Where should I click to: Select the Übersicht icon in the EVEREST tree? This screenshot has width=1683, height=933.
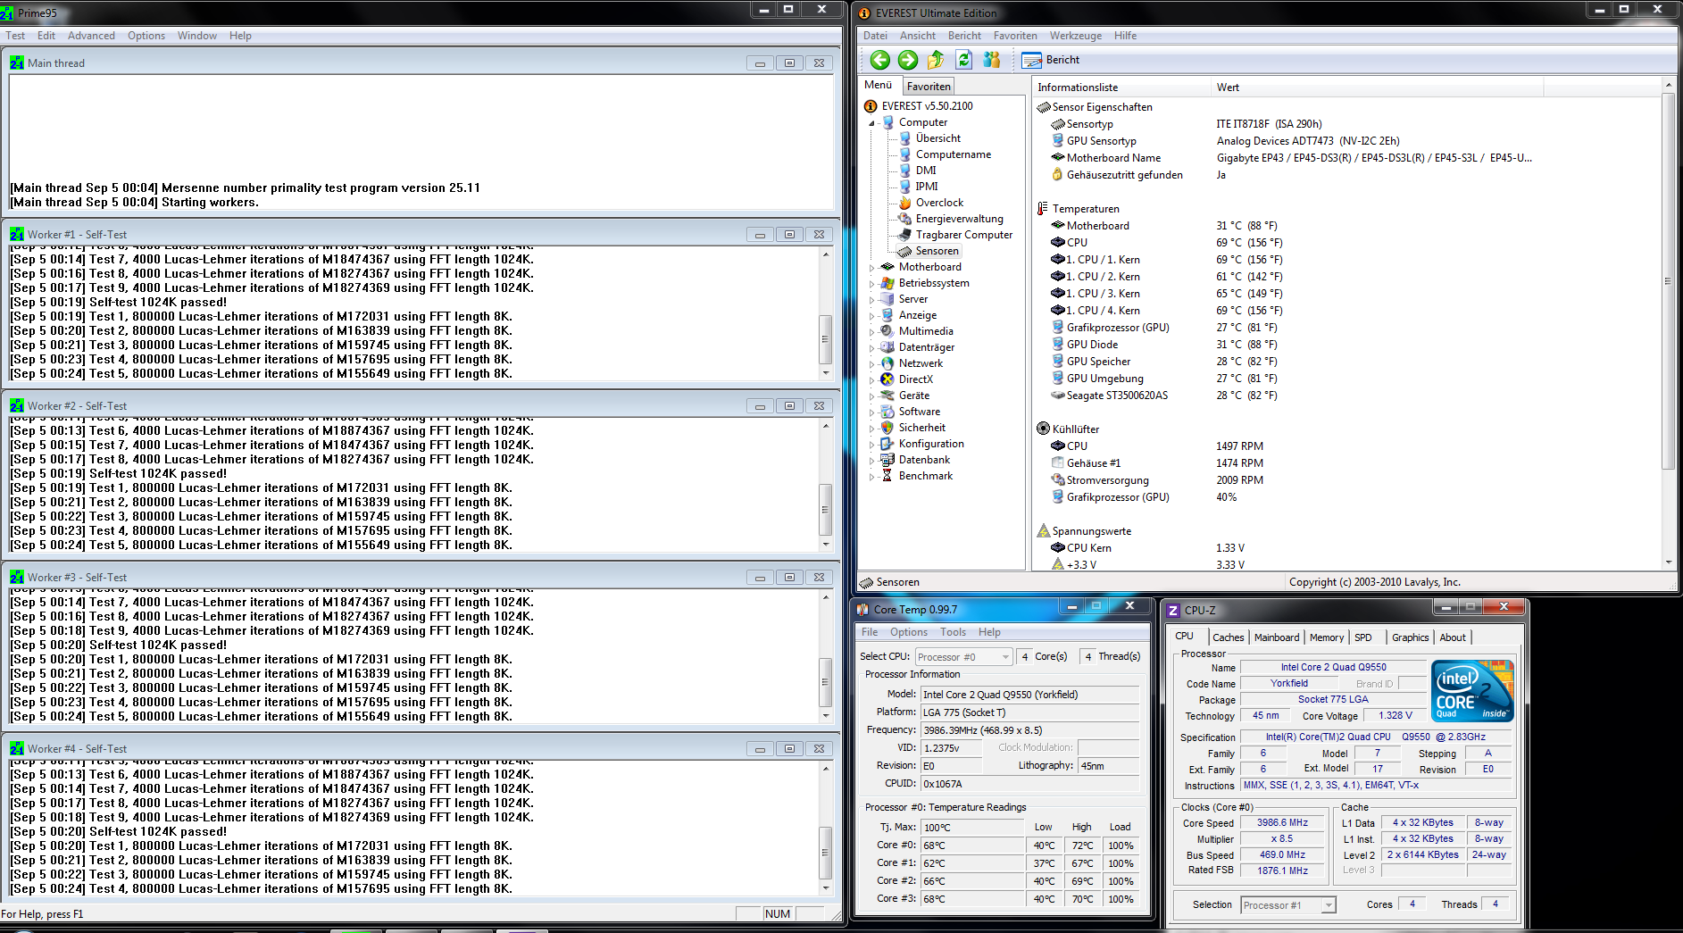(x=905, y=138)
